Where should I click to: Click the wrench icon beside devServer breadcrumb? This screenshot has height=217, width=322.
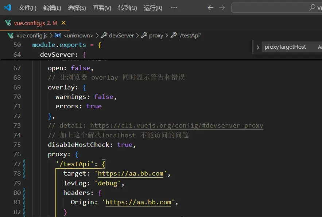coord(104,35)
